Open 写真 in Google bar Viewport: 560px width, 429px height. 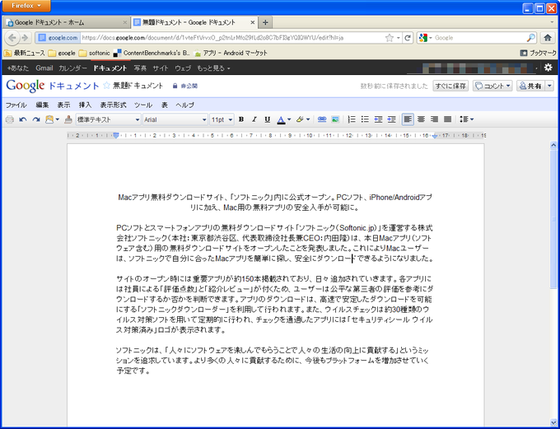(140, 68)
